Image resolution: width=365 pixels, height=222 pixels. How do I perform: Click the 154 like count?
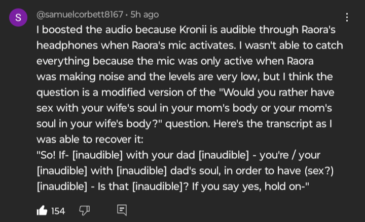pos(58,211)
